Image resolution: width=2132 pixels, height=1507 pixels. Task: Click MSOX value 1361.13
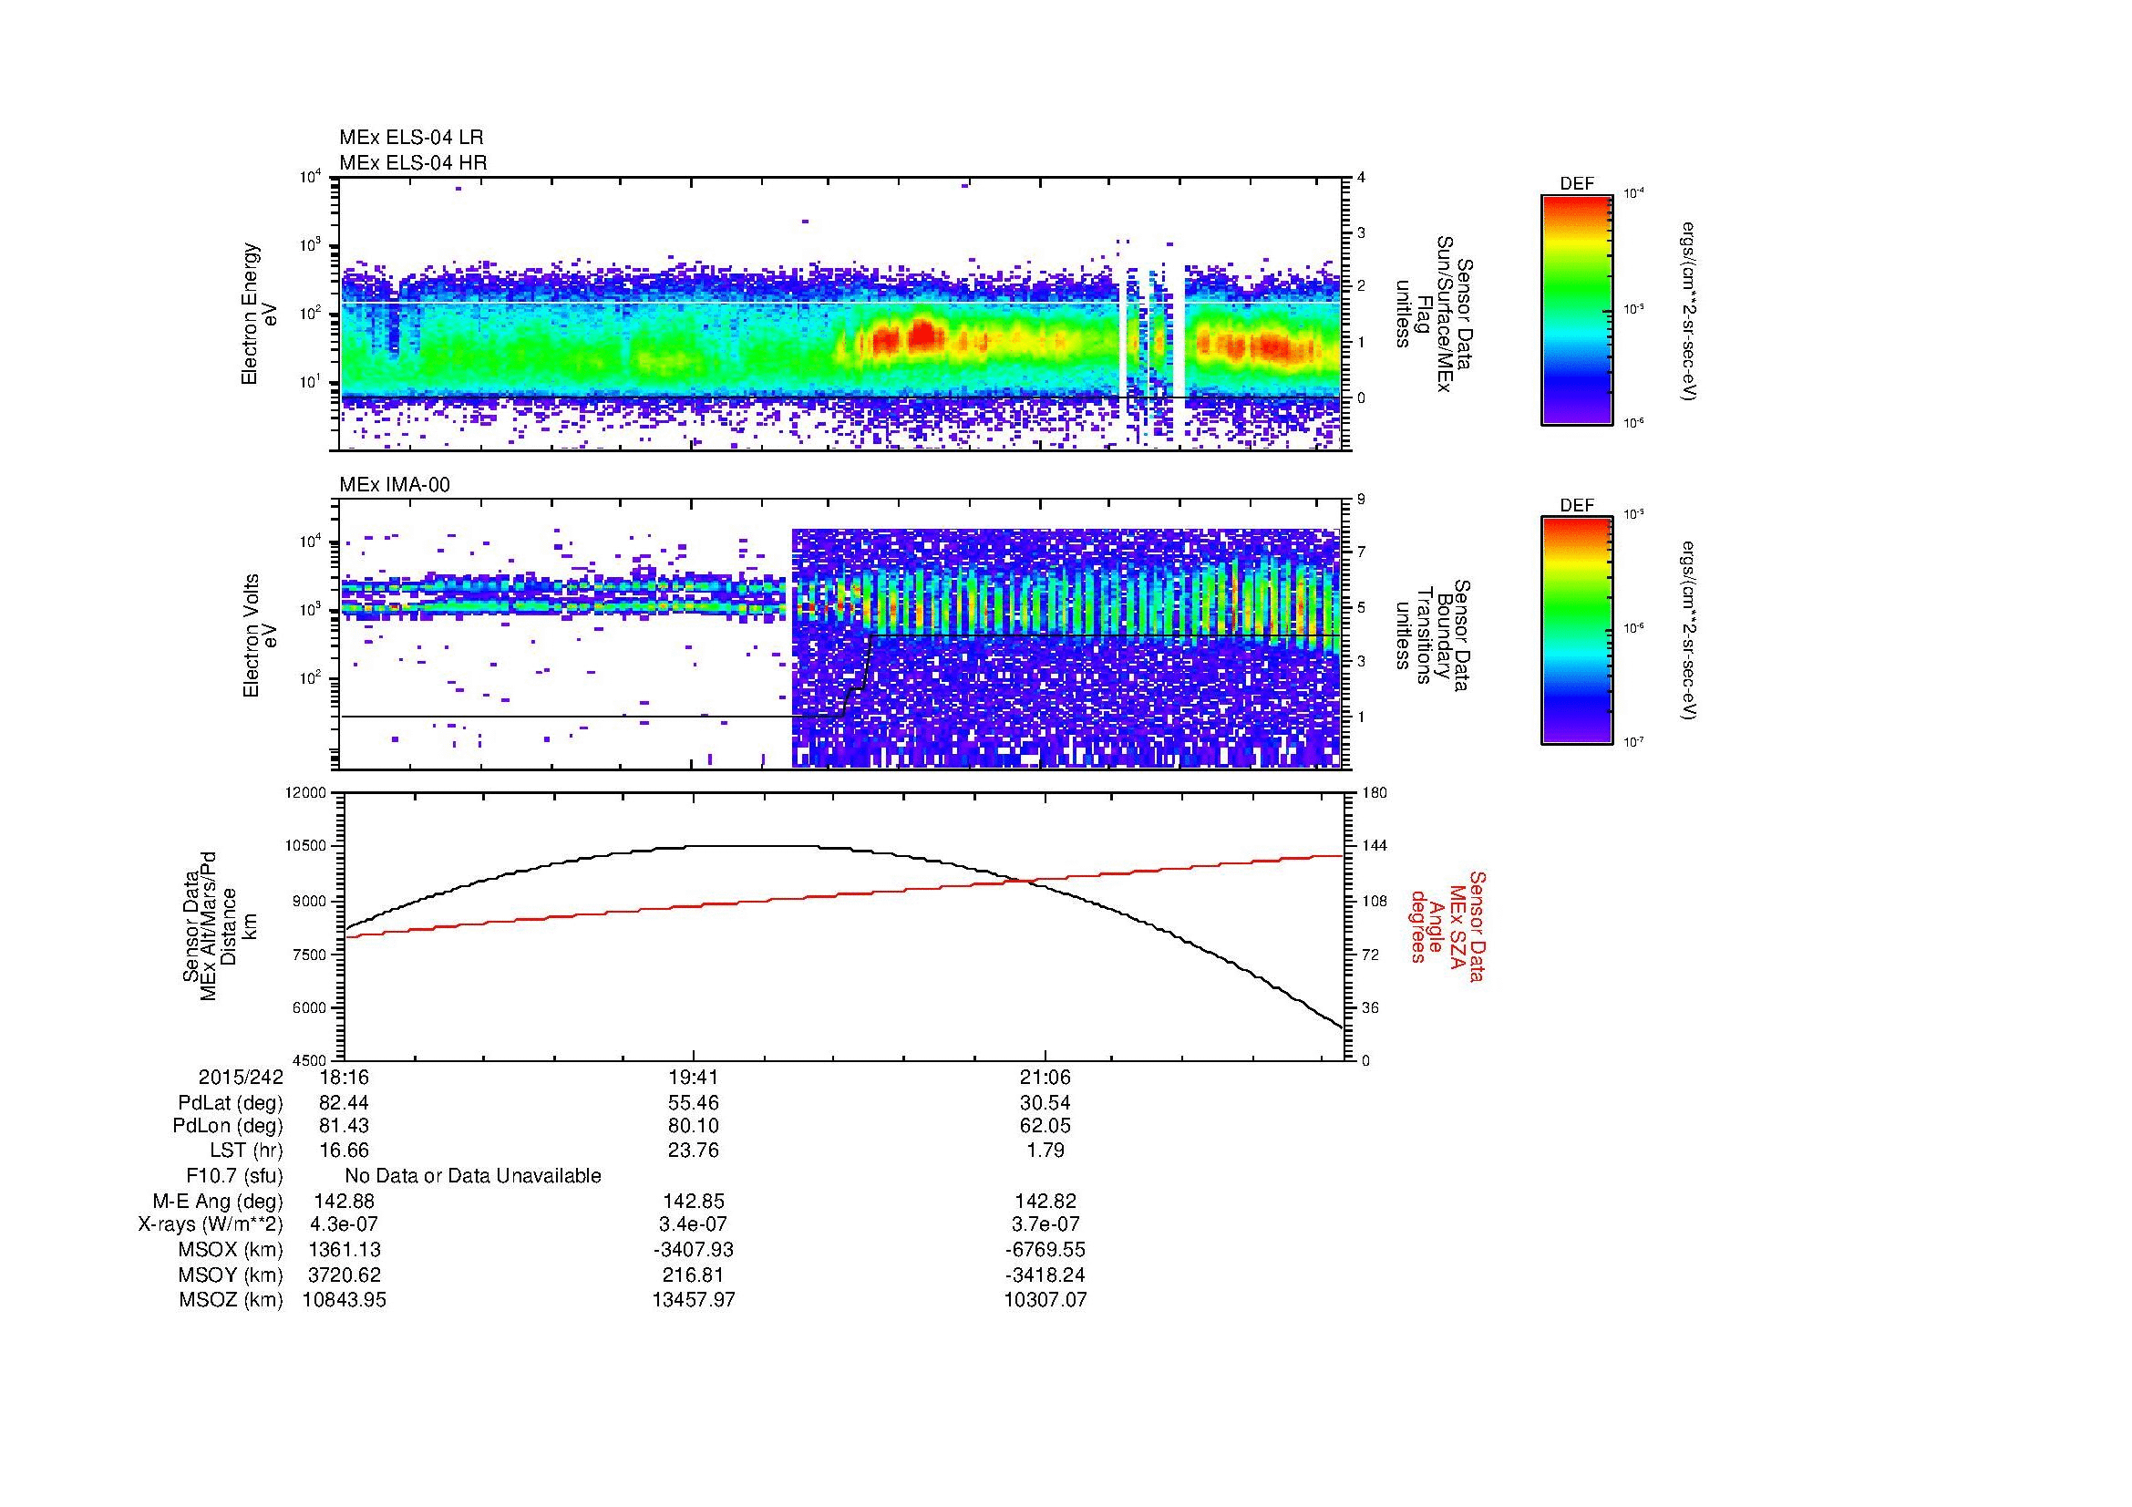345,1250
